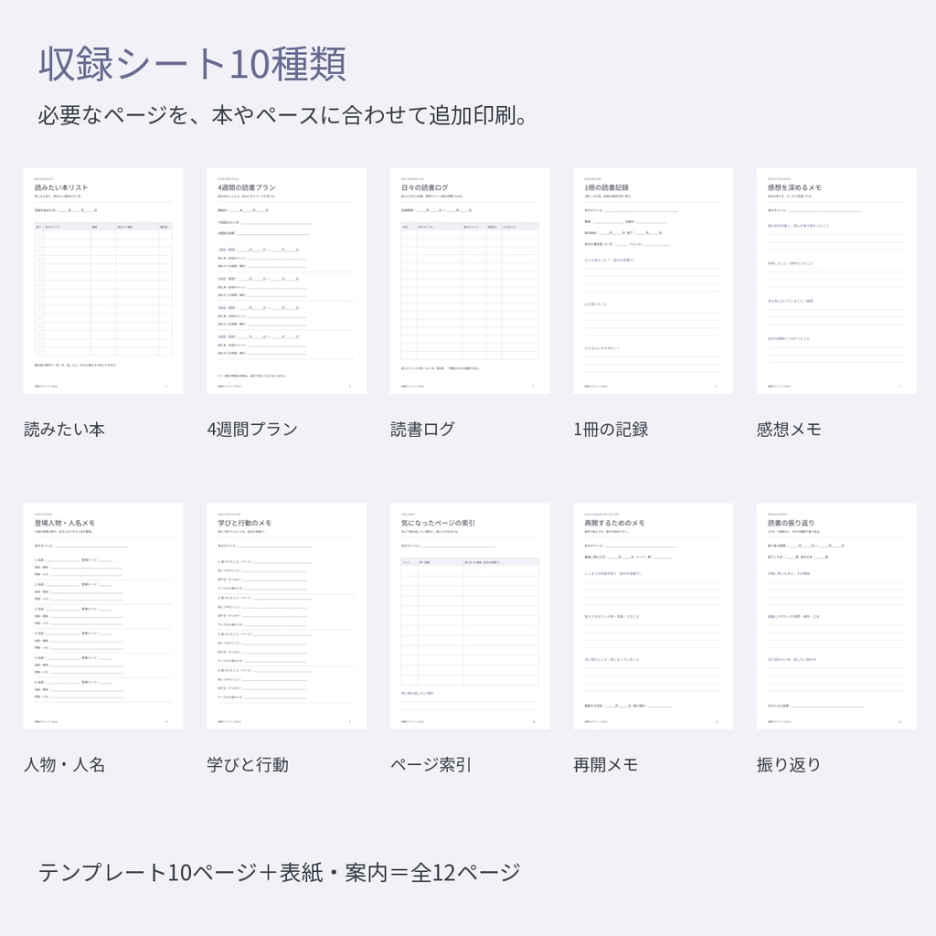Click the caption 4週間プラン
The width and height of the screenshot is (936, 936).
pos(252,430)
